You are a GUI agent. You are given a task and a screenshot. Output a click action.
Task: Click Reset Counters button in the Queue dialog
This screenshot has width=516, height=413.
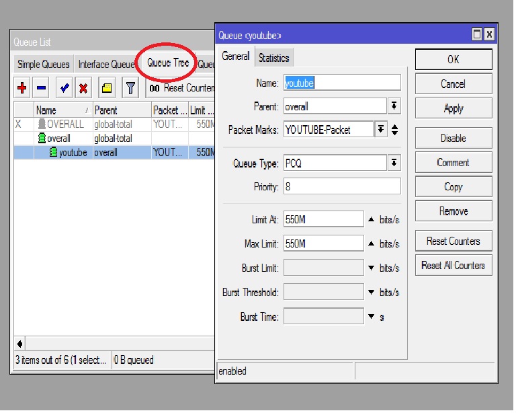[x=454, y=241]
